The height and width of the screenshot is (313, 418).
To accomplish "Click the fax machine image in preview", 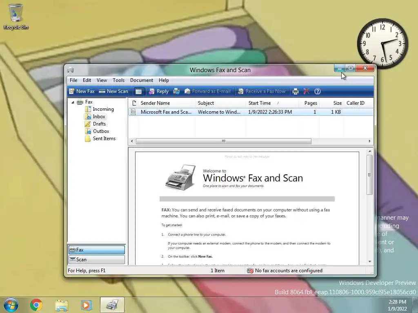I will click(x=180, y=177).
